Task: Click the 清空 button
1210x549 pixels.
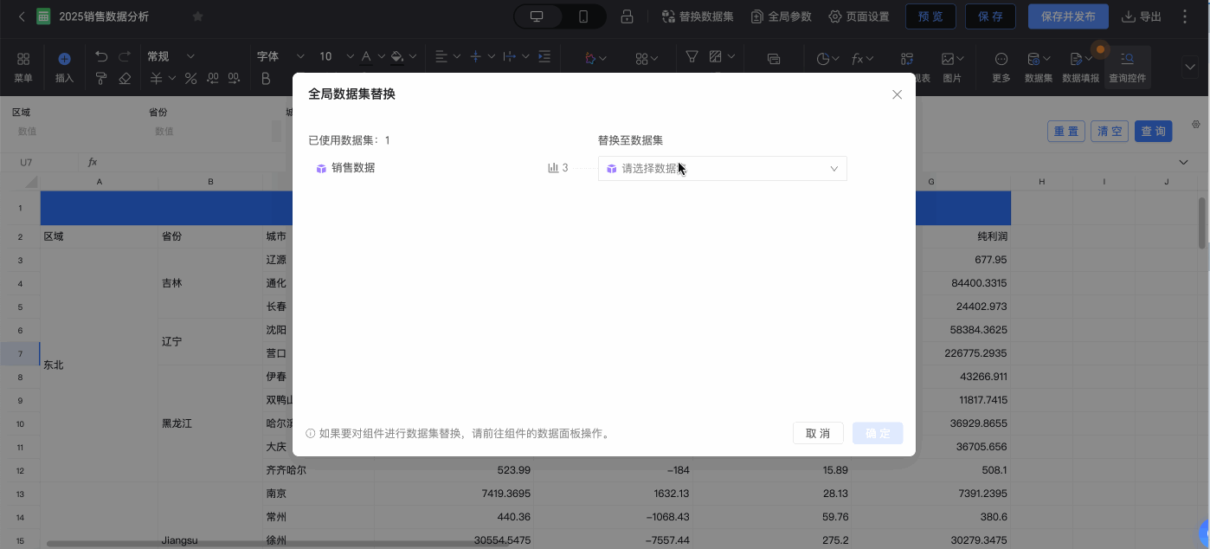Action: (x=1110, y=132)
